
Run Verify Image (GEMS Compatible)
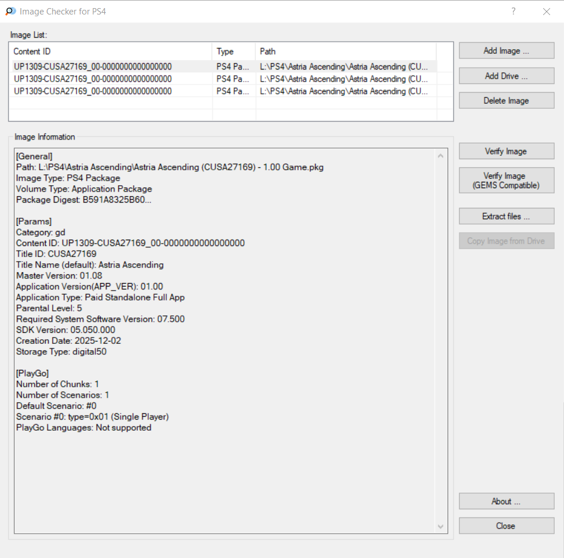pos(506,181)
